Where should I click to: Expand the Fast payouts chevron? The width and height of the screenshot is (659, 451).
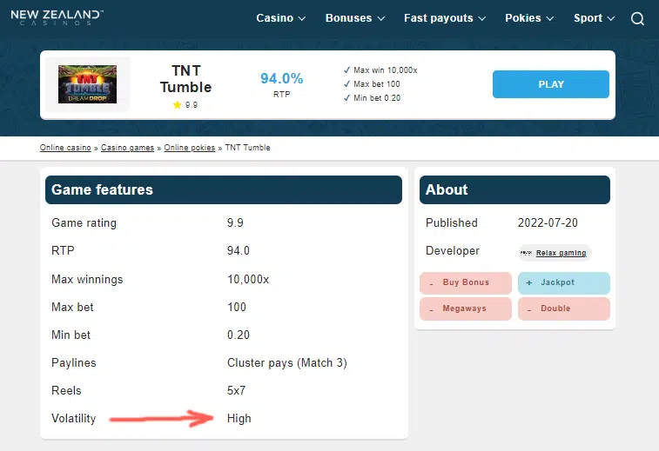coord(482,18)
